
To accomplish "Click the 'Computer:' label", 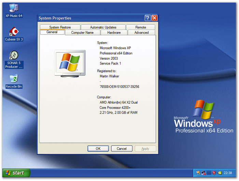I will point(104,97).
